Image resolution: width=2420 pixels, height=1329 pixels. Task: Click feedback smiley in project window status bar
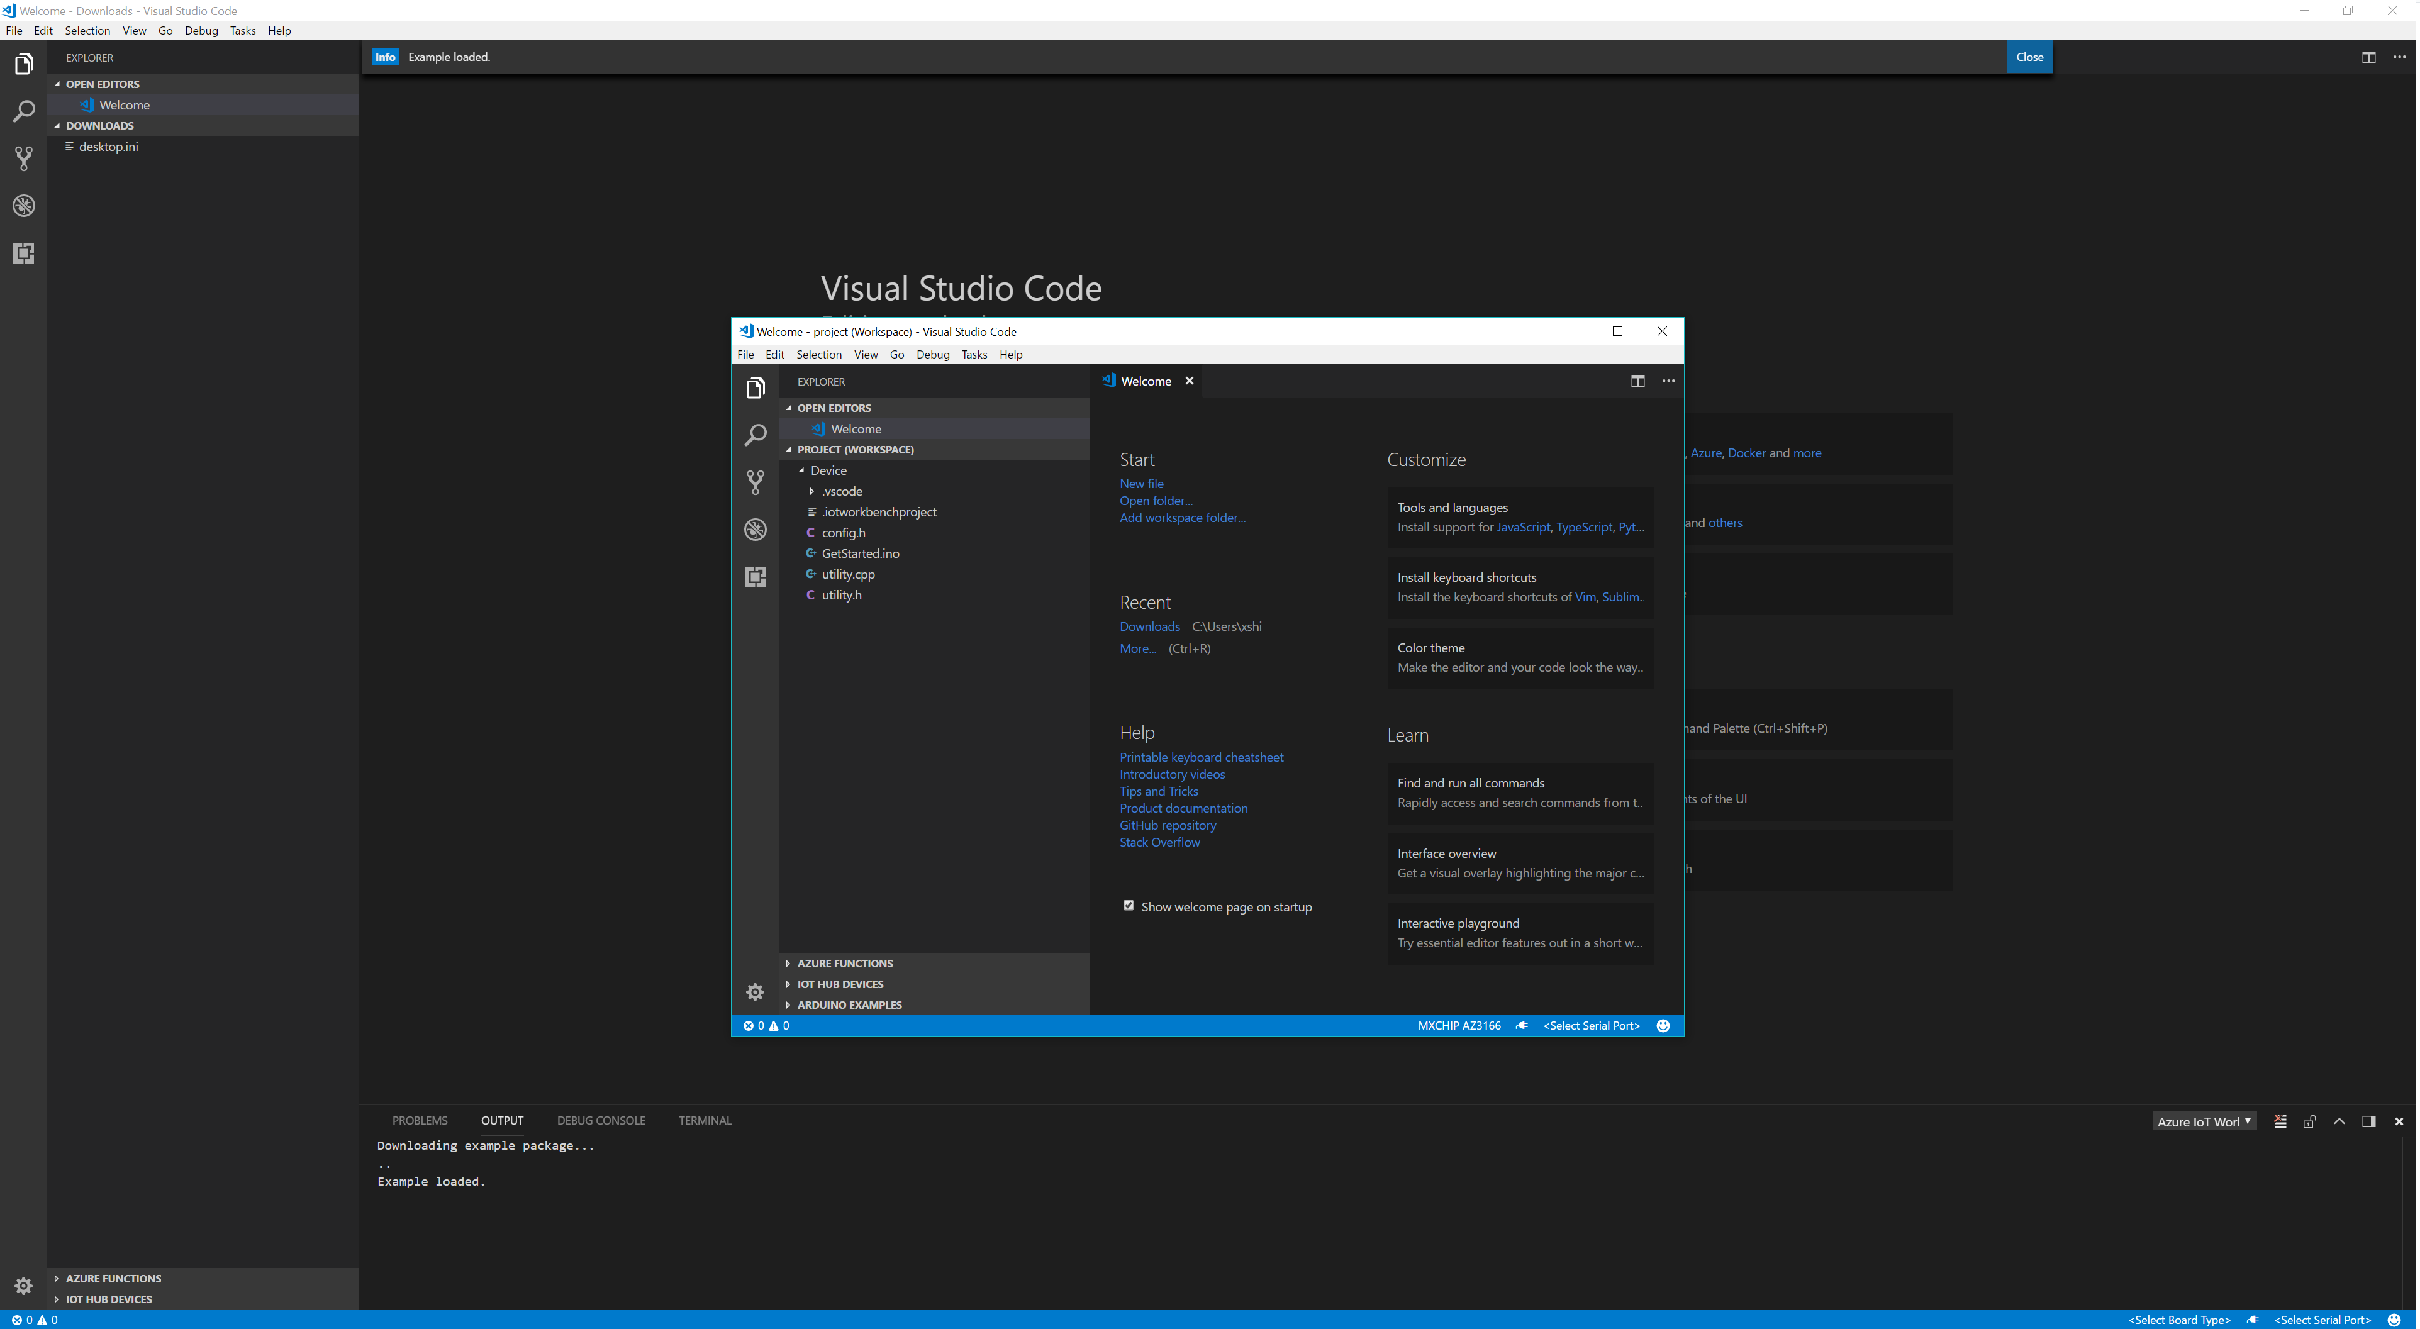coord(1663,1026)
